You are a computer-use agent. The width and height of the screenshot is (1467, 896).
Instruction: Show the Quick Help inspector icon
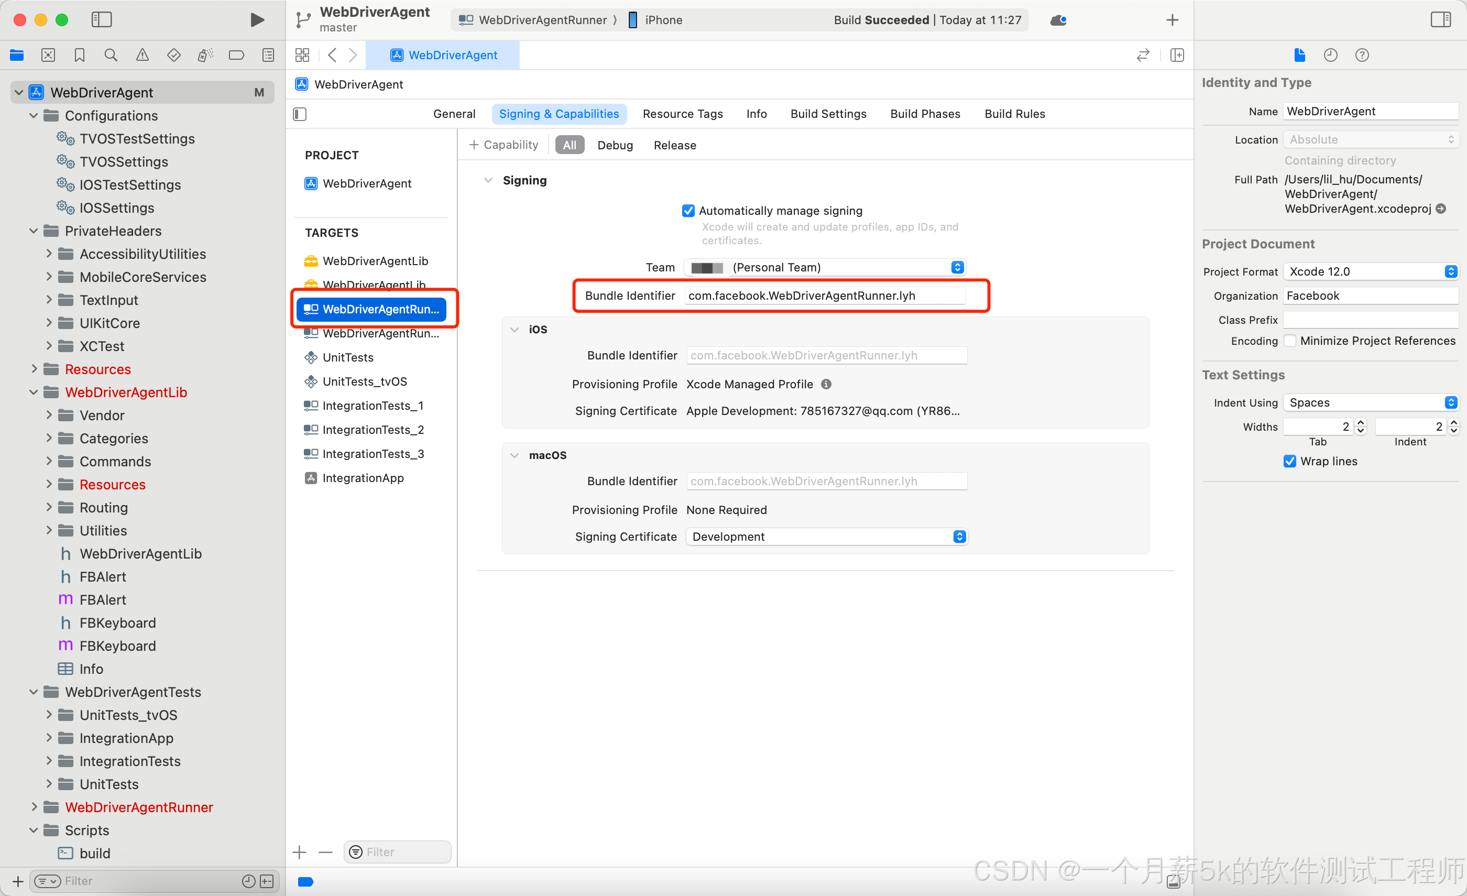point(1362,56)
